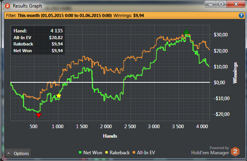Click the $20,00 axis label
Image resolution: width=247 pixels, height=161 pixels.
click(x=221, y=51)
